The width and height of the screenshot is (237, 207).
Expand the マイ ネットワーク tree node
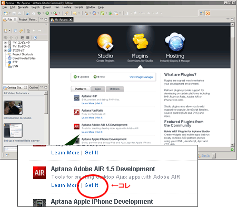point(5,46)
